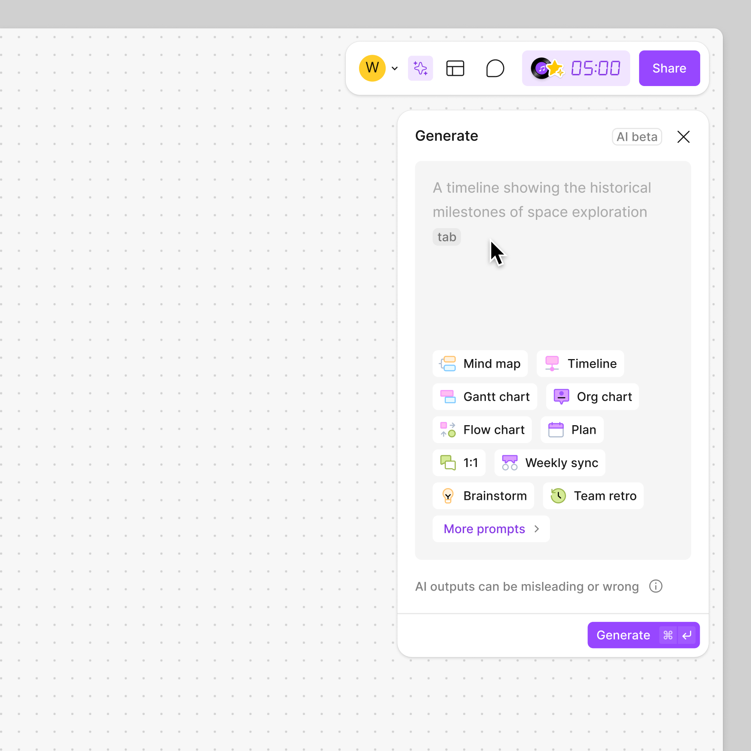Select the Flow chart template option
Viewport: 751px width, 751px height.
(482, 430)
